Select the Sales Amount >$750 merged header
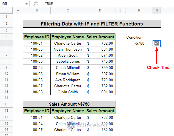Image resolution: width=174 pixels, height=136 pixels. [69, 104]
